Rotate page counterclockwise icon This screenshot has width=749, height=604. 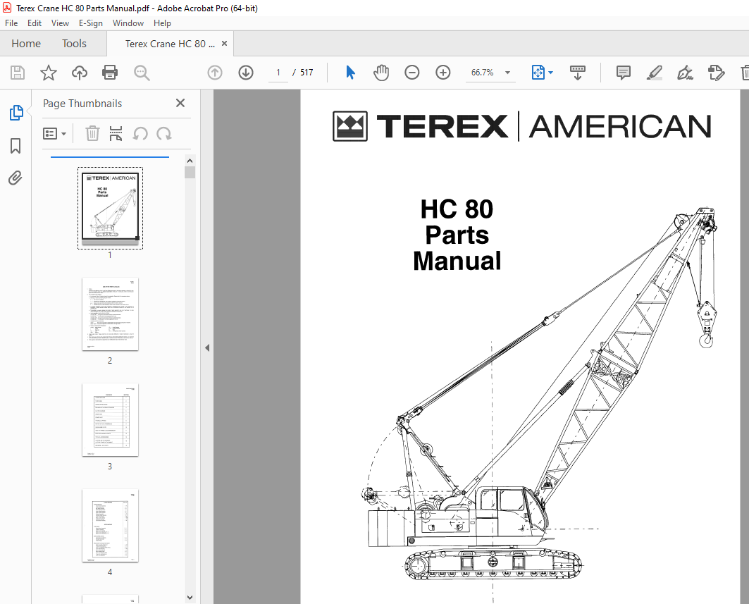[140, 133]
